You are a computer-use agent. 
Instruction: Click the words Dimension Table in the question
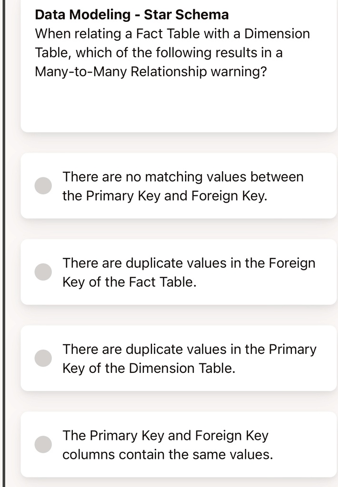pyautogui.click(x=277, y=33)
